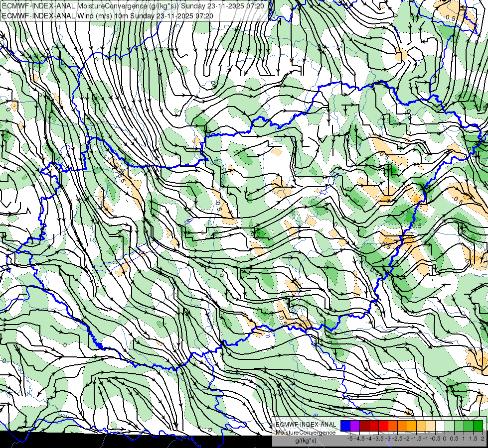Click the -2 tick label in the legend
Screen dimensions: 488x448
[407, 439]
